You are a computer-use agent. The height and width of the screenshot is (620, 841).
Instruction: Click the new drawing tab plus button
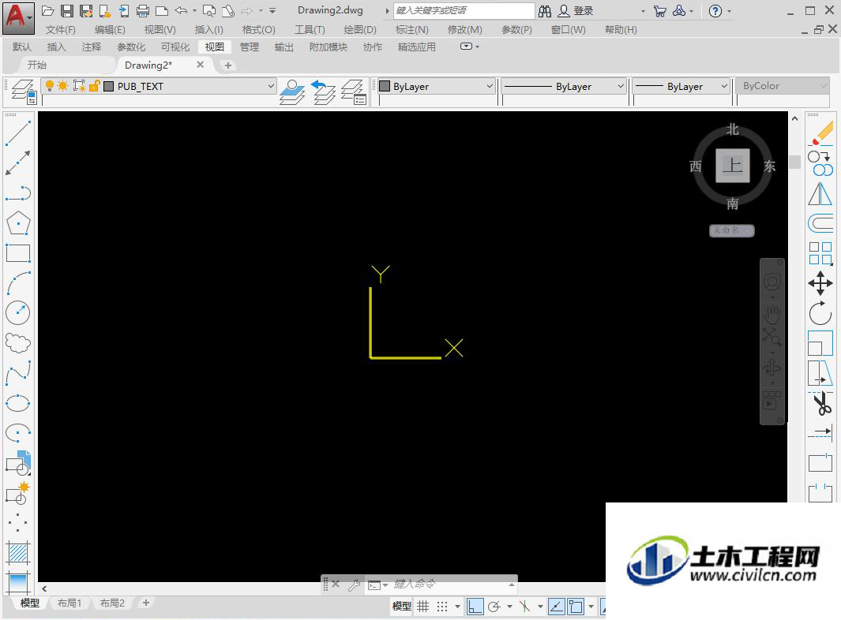click(x=228, y=65)
